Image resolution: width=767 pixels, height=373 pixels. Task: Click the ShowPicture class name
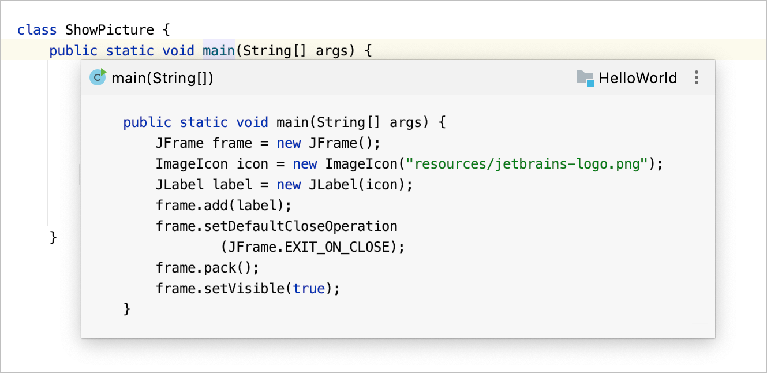(x=110, y=30)
